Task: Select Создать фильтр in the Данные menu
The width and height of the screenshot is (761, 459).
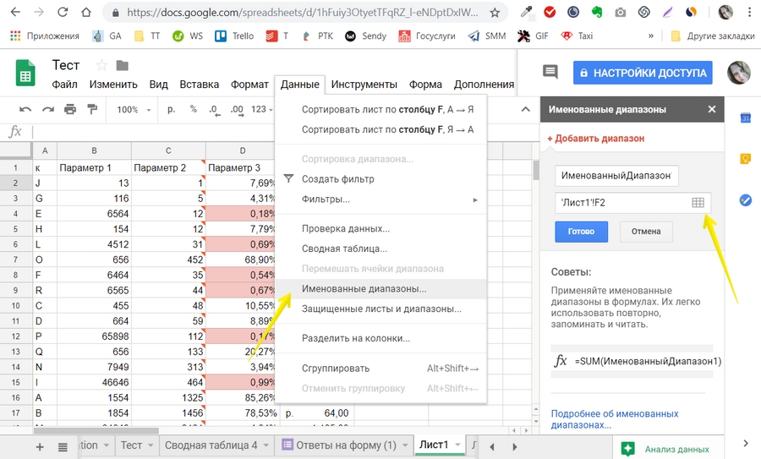Action: pos(337,179)
